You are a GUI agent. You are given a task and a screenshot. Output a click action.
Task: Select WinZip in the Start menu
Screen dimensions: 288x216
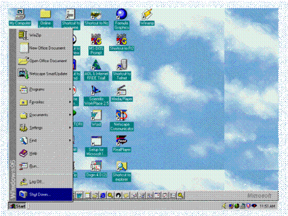pyautogui.click(x=45, y=35)
